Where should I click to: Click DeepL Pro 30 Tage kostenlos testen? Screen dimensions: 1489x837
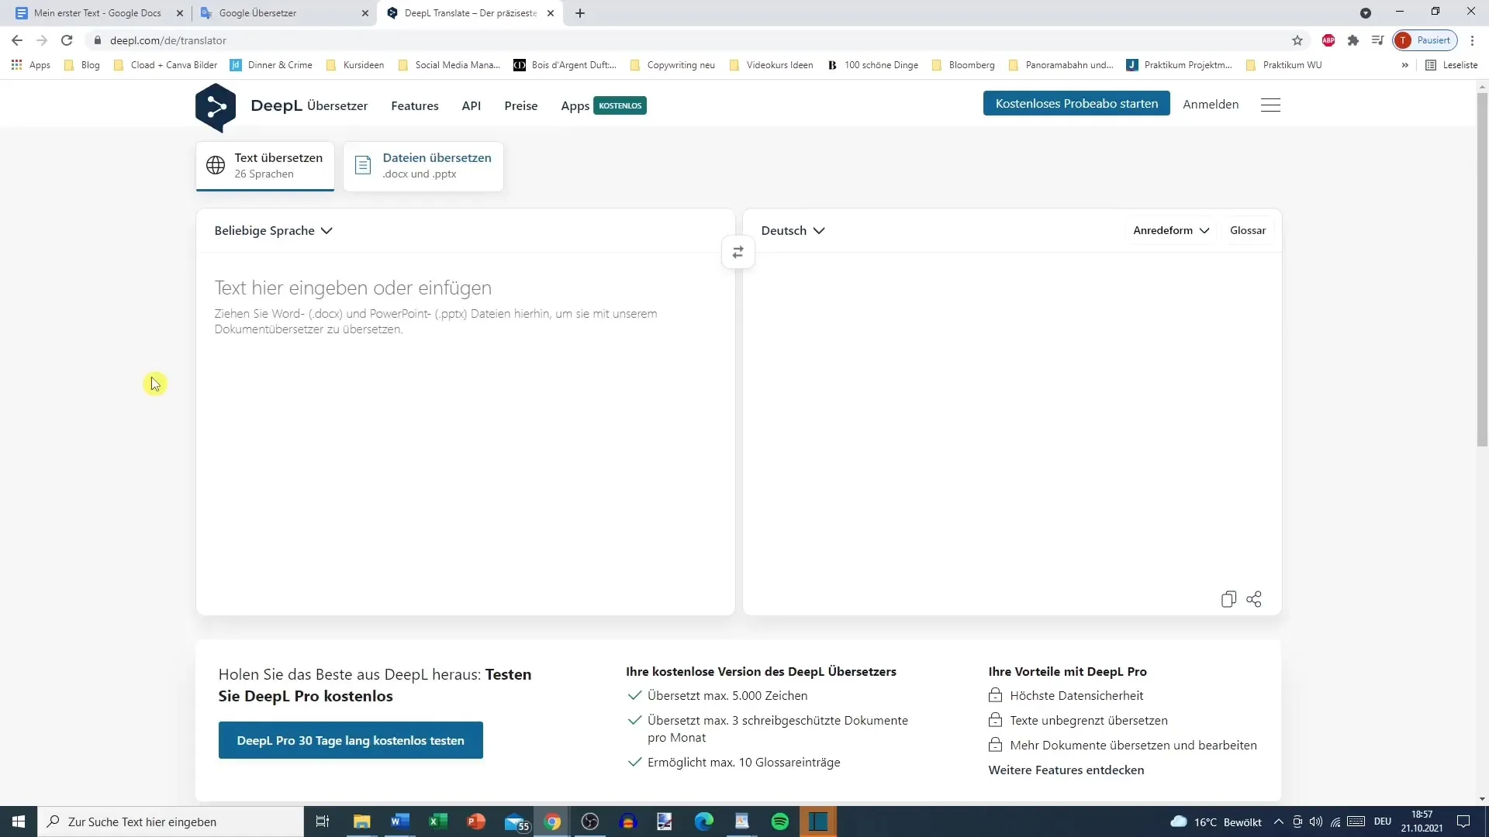click(x=351, y=740)
